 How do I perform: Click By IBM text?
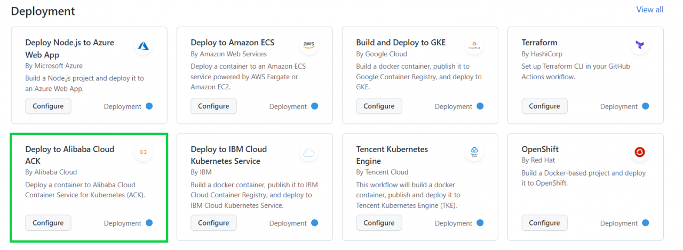pos(201,172)
